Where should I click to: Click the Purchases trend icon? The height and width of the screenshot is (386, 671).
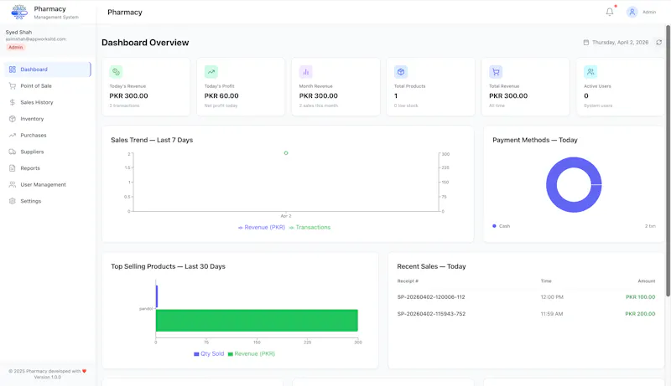12,136
